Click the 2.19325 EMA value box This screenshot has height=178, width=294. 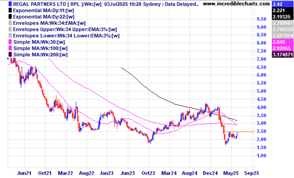point(283,17)
